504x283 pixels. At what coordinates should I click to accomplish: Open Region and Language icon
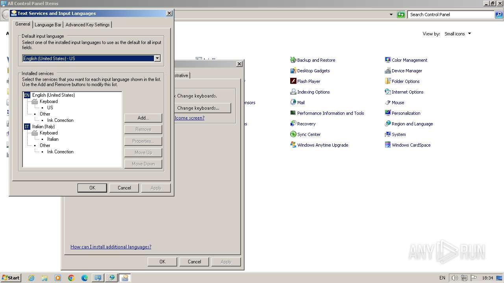pyautogui.click(x=388, y=124)
